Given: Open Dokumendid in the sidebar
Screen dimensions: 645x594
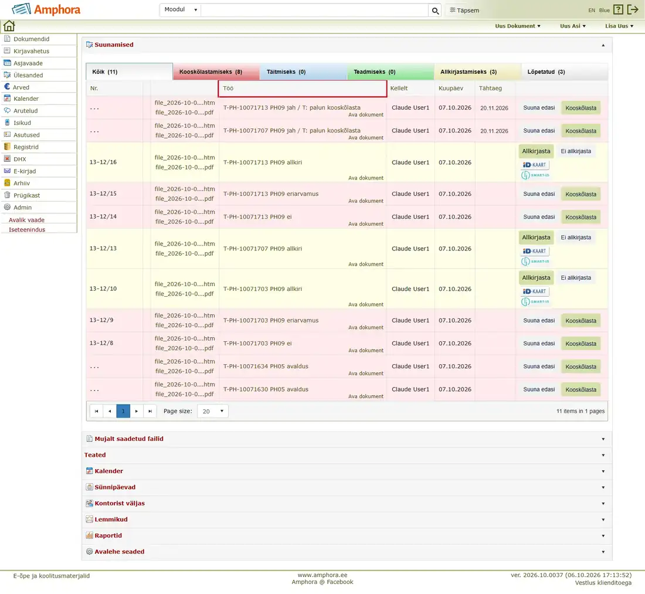Looking at the screenshot, I should (31, 39).
